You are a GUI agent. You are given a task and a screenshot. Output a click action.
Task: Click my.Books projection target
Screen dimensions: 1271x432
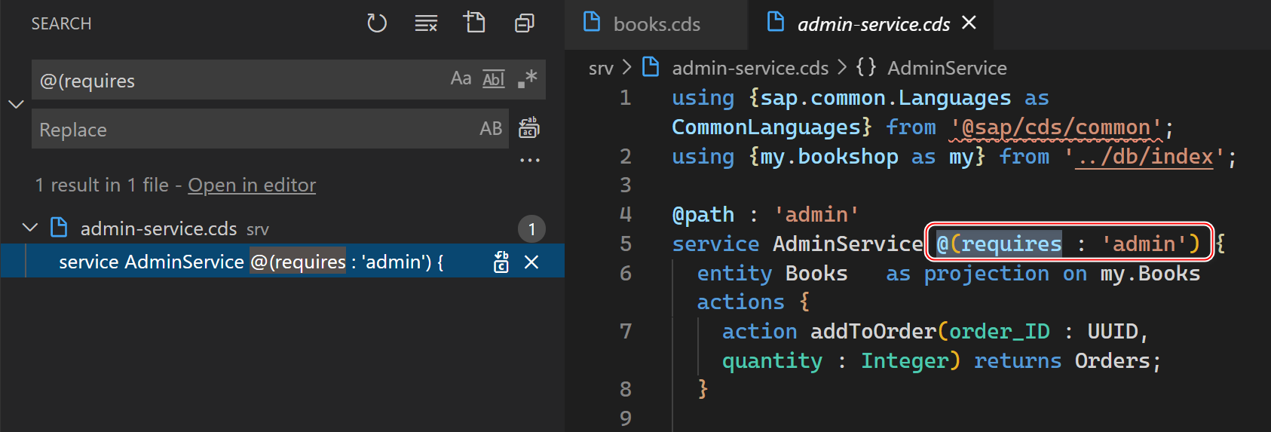click(1150, 273)
